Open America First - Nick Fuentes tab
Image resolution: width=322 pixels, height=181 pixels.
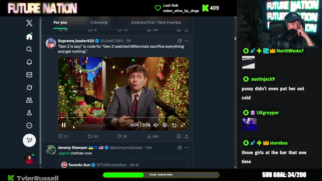click(156, 22)
